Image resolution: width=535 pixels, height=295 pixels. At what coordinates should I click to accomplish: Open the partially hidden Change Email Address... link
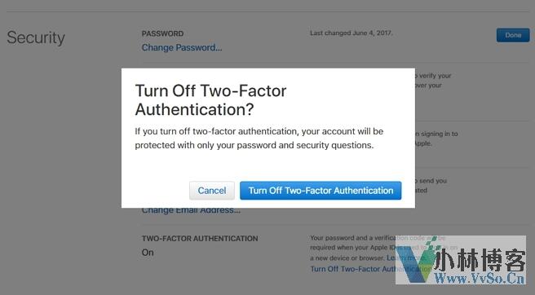[x=191, y=211]
